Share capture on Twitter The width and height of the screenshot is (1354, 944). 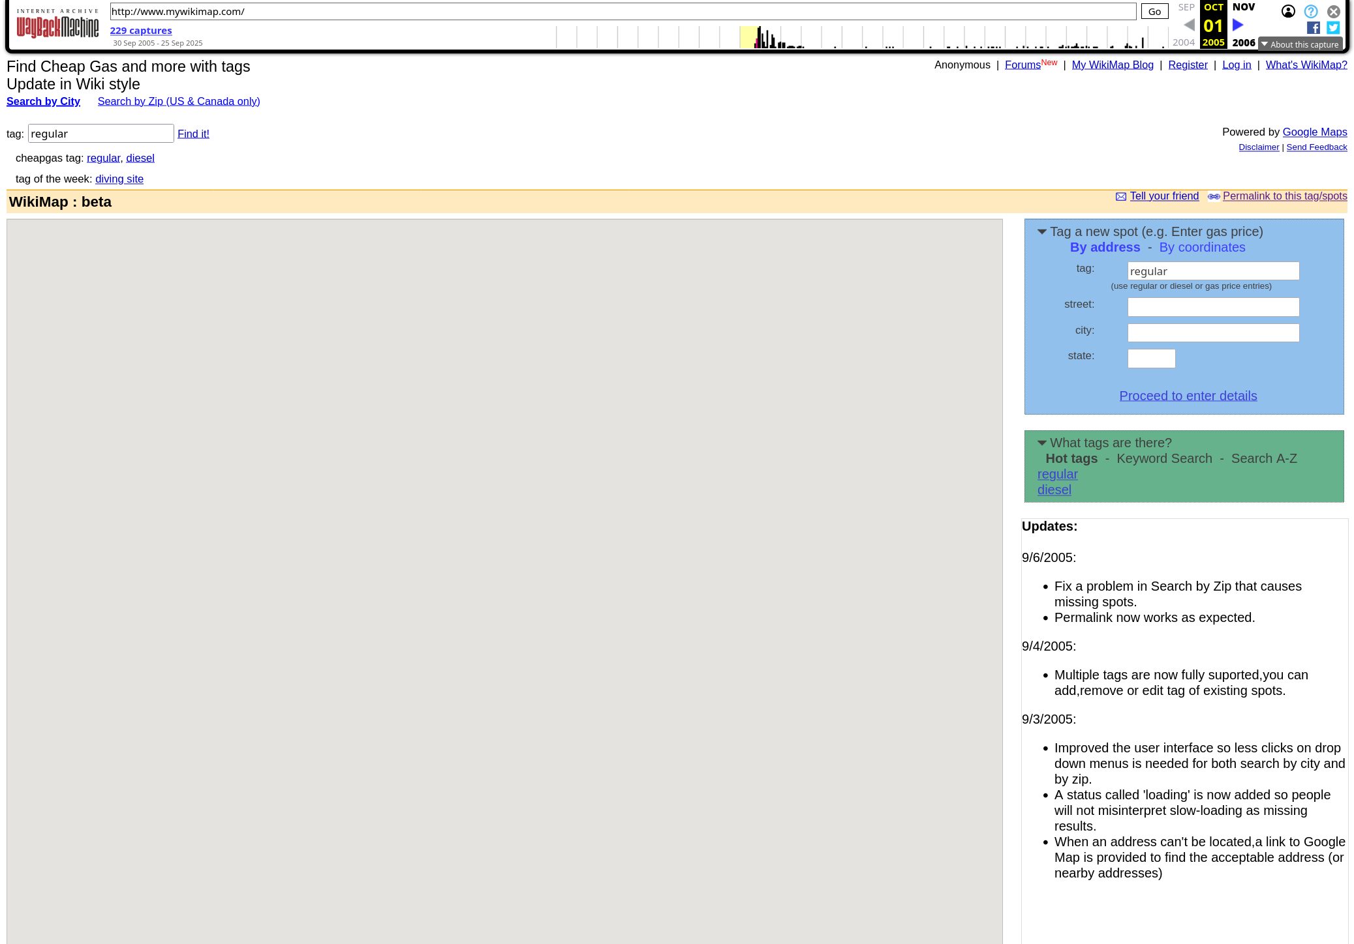point(1333,27)
